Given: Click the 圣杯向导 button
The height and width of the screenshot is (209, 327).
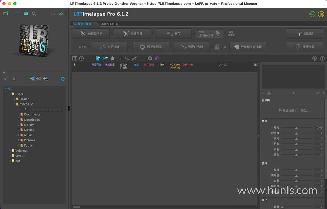Looking at the screenshot, I should pos(133,34).
